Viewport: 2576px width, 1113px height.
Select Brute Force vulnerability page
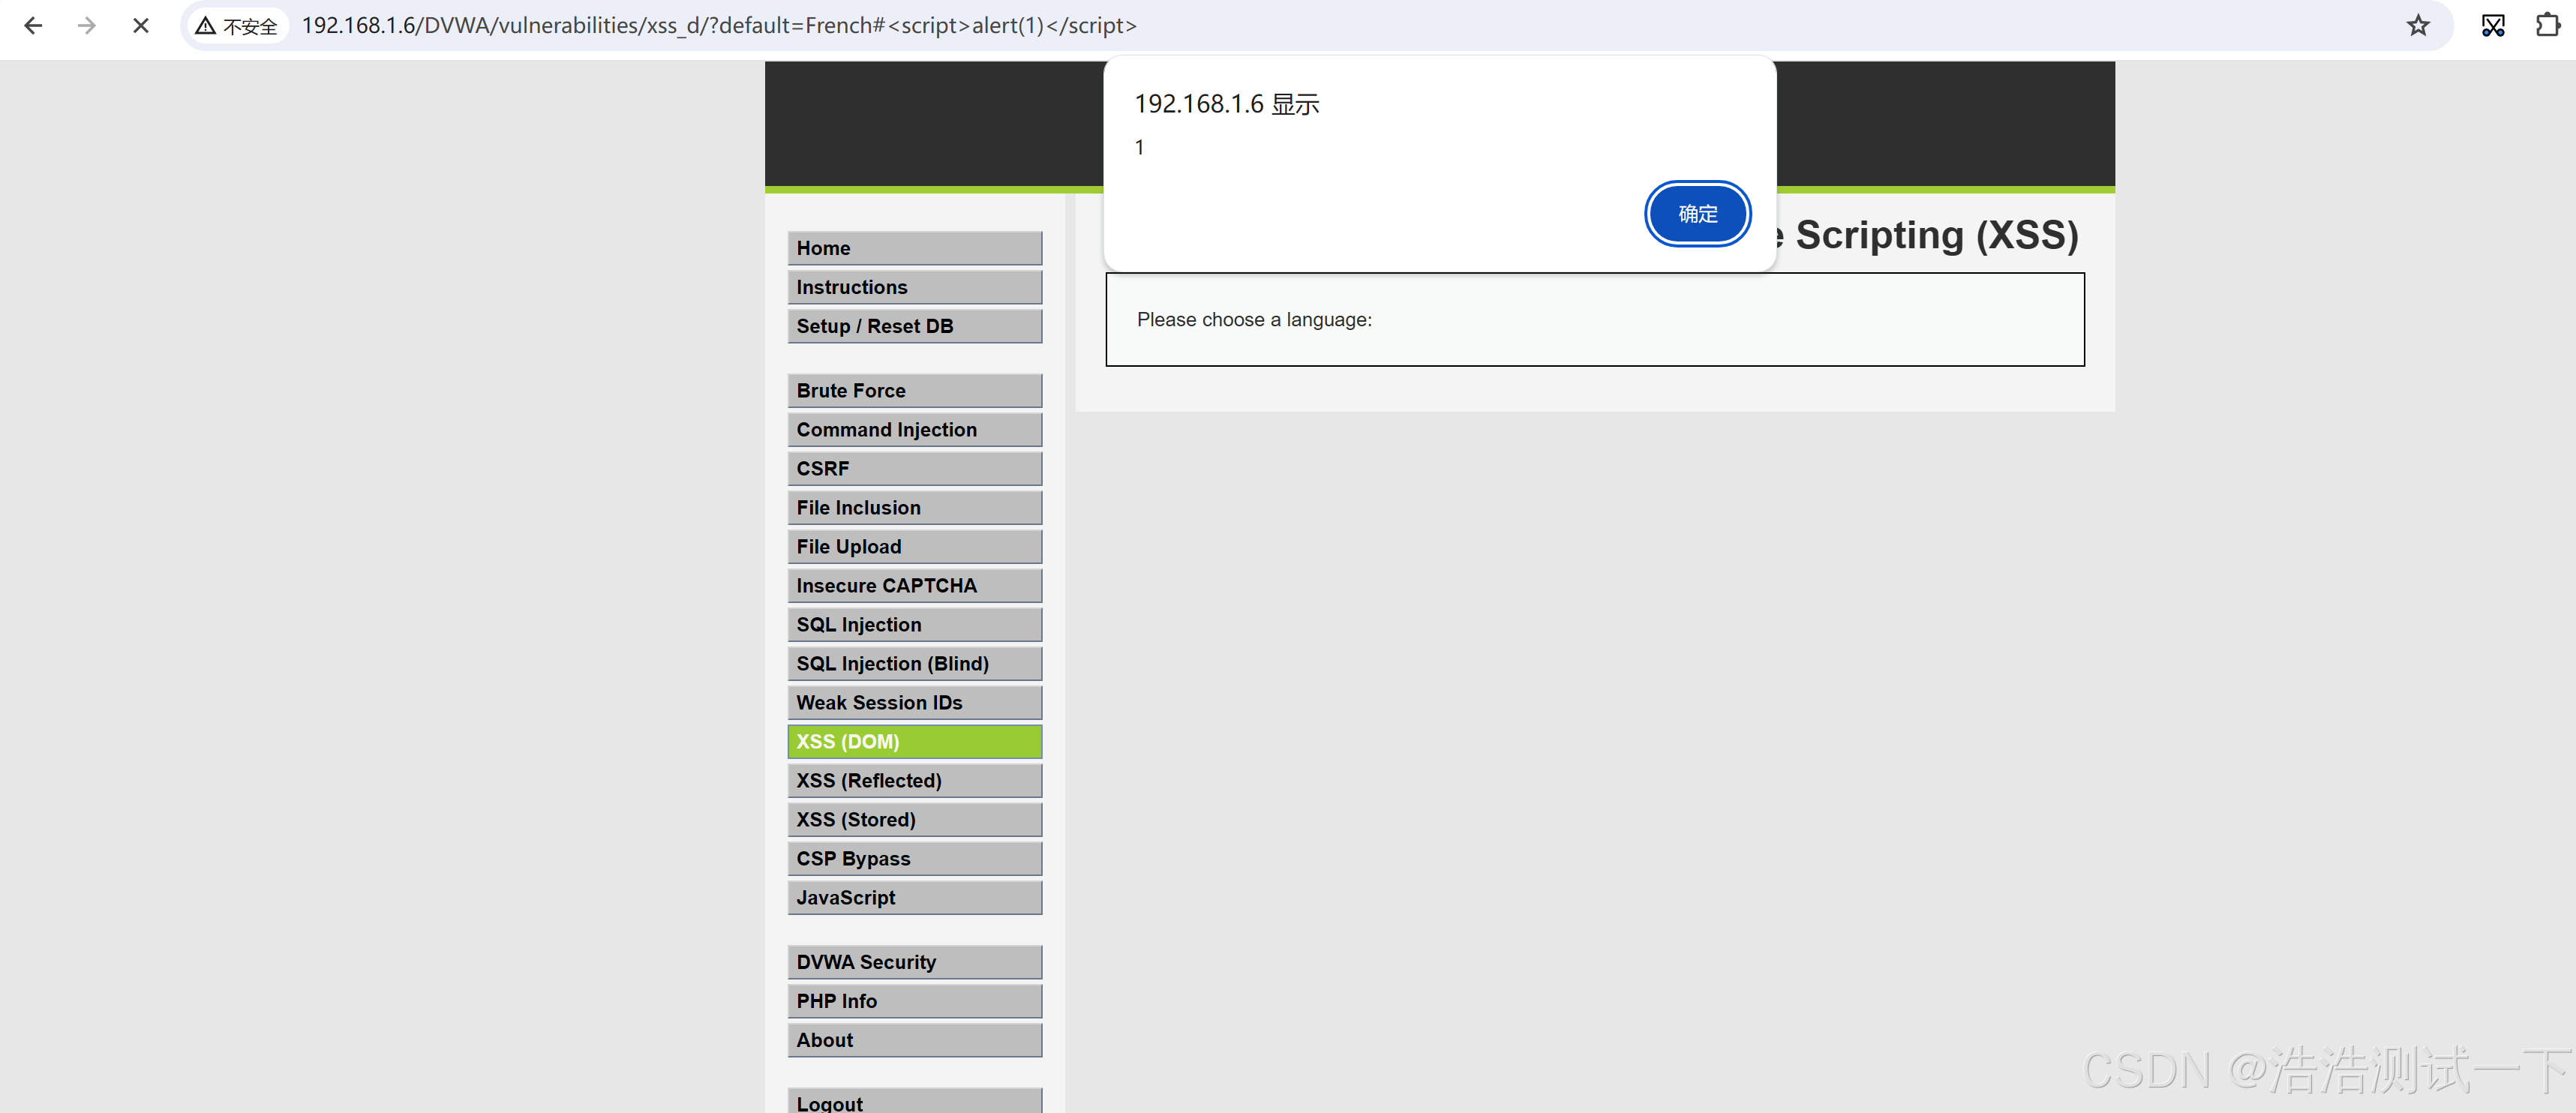[914, 391]
